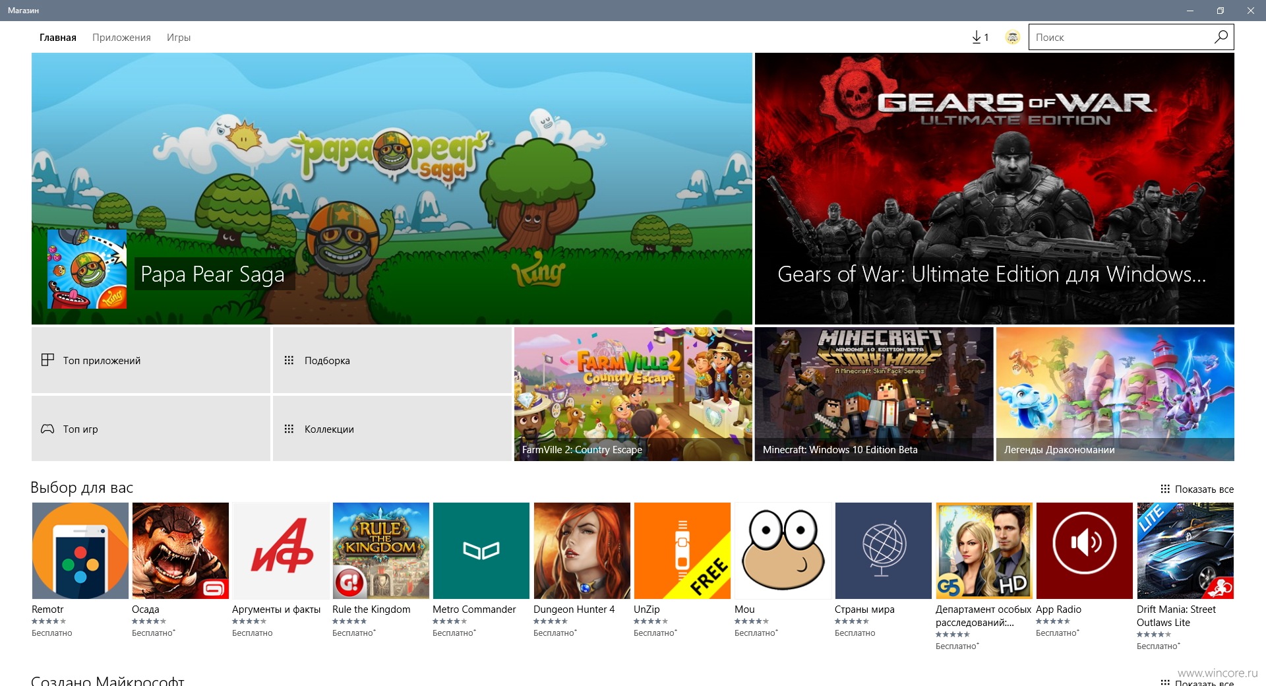Click the Топ приложений grid icon

coord(47,360)
